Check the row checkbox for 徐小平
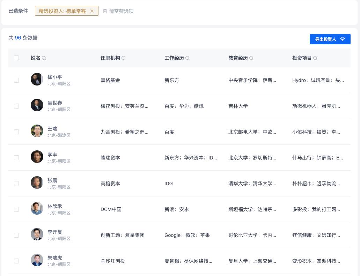Screen dimensions: 360x276 pyautogui.click(x=16, y=80)
